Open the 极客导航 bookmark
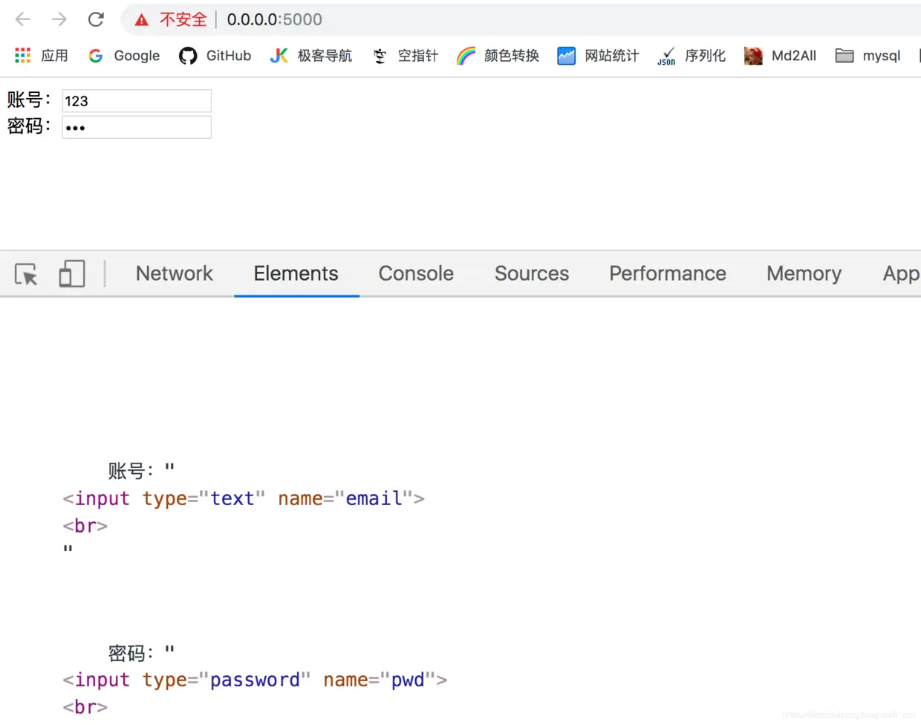Screen dimensions: 921x725 click(311, 56)
